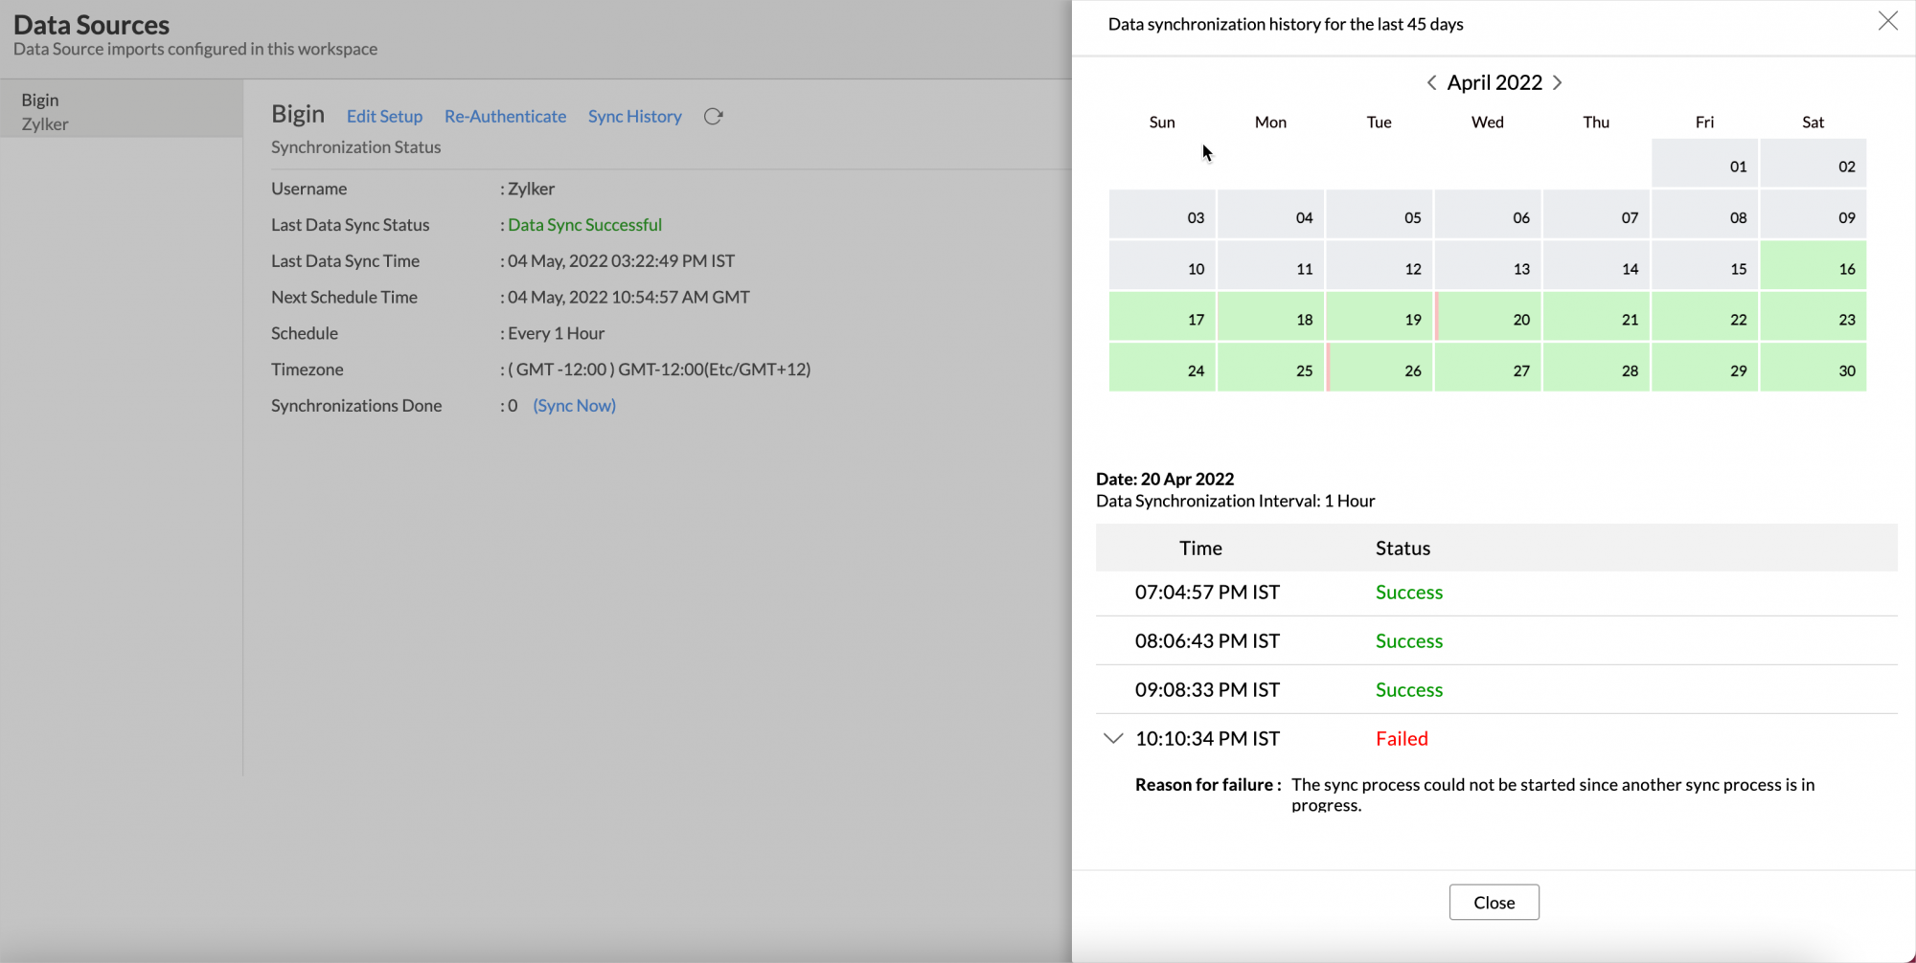Open Edit Setup link
Screen dimensions: 1916x963
point(384,116)
